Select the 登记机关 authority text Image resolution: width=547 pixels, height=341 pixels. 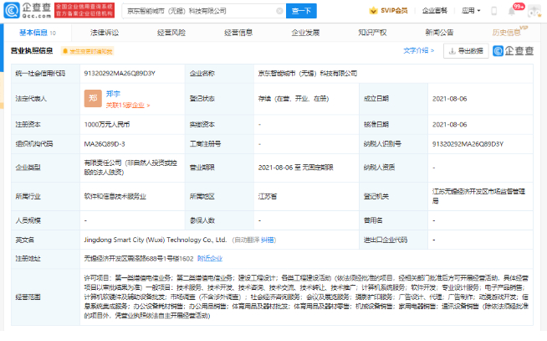pyautogui.click(x=478, y=196)
